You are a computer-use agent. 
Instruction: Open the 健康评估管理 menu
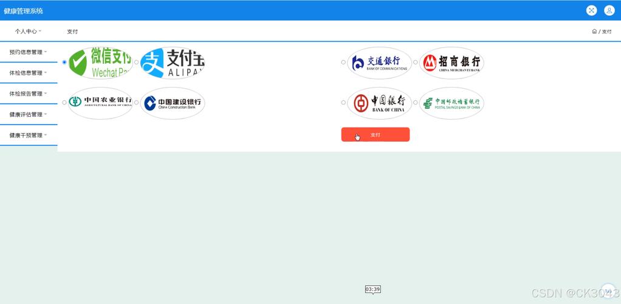click(x=29, y=114)
